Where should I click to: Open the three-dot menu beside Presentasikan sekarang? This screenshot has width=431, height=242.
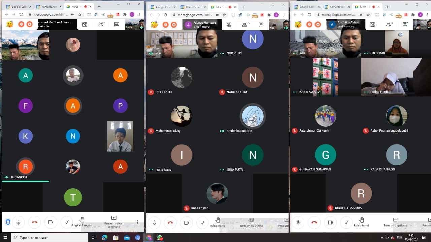point(137,222)
